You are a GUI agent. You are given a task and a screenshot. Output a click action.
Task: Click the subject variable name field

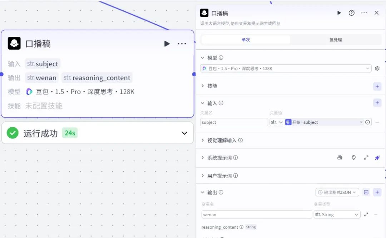click(234, 122)
